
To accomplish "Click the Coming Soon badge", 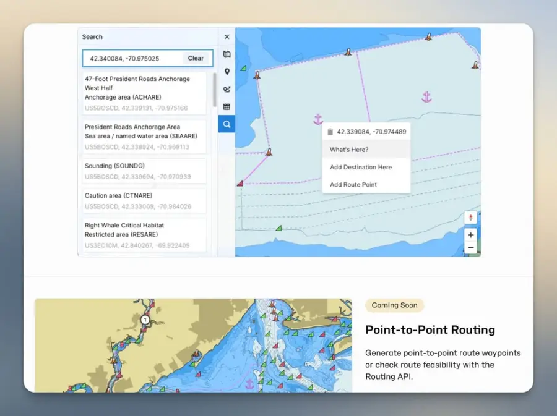I will [394, 305].
